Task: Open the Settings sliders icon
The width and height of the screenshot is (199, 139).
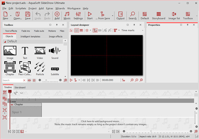Action: (x=78, y=16)
